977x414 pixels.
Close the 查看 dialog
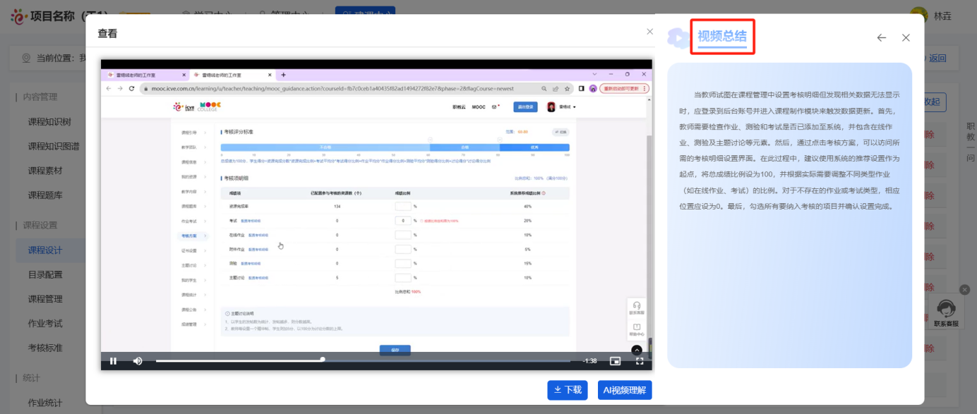point(649,32)
